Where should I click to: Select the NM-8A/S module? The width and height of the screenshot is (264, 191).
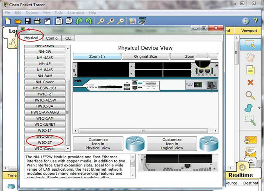click(45, 69)
